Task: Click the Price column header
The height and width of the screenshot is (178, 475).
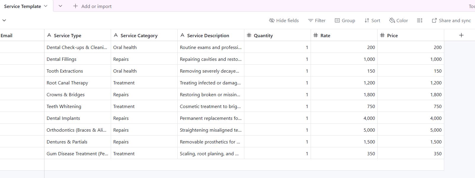Action: tap(392, 35)
